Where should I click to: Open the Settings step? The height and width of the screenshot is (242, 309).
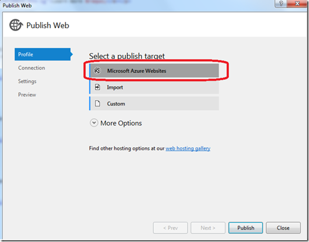click(27, 81)
